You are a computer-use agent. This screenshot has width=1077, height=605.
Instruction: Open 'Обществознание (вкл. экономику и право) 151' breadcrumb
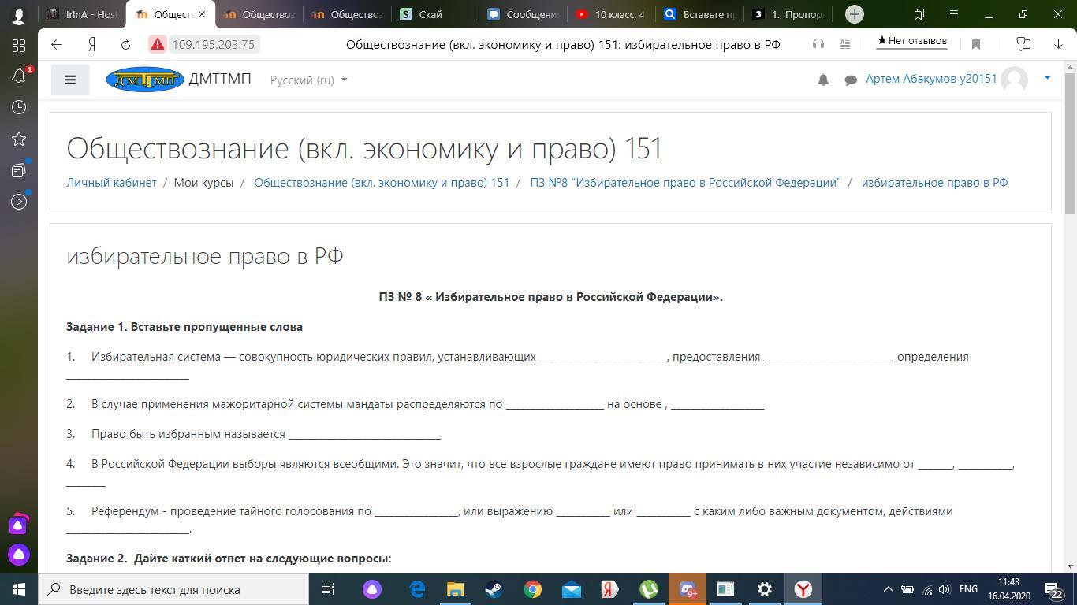[x=382, y=182]
